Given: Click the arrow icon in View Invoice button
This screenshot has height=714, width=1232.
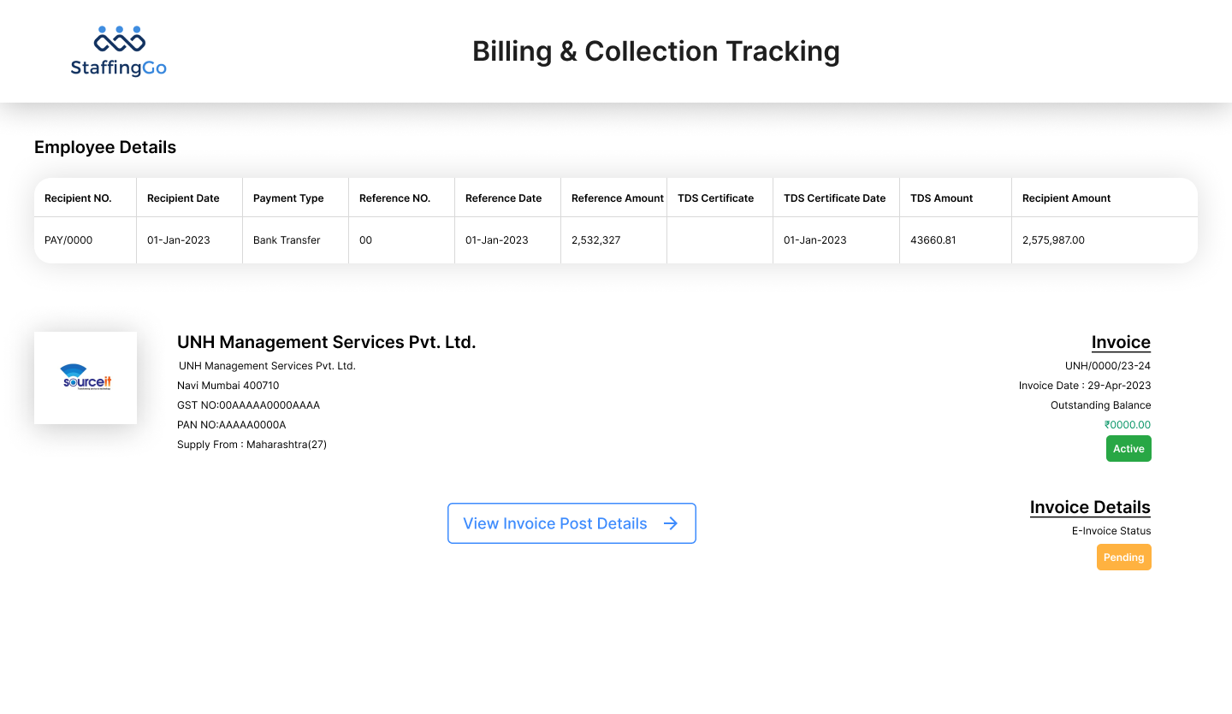Looking at the screenshot, I should 671,523.
